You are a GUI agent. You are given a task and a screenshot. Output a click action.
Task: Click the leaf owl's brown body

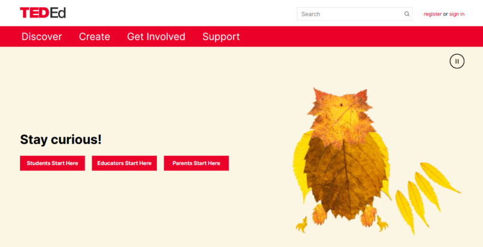(344, 178)
